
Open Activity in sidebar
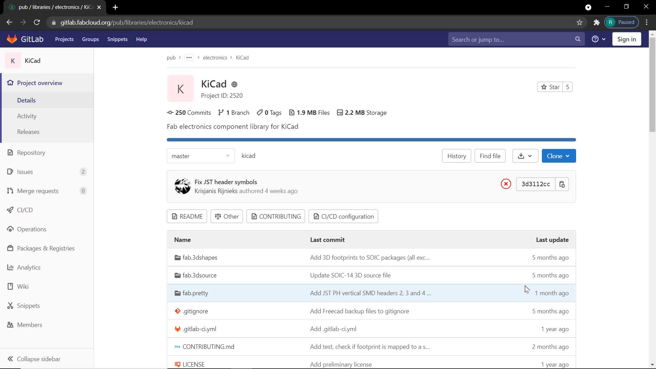coord(47,116)
